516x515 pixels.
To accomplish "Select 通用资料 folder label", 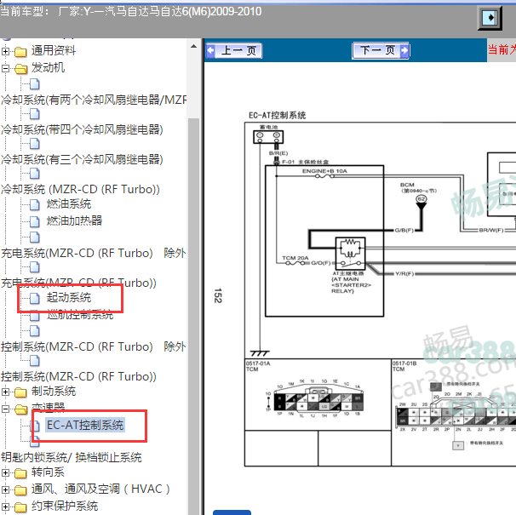I will coord(54,51).
